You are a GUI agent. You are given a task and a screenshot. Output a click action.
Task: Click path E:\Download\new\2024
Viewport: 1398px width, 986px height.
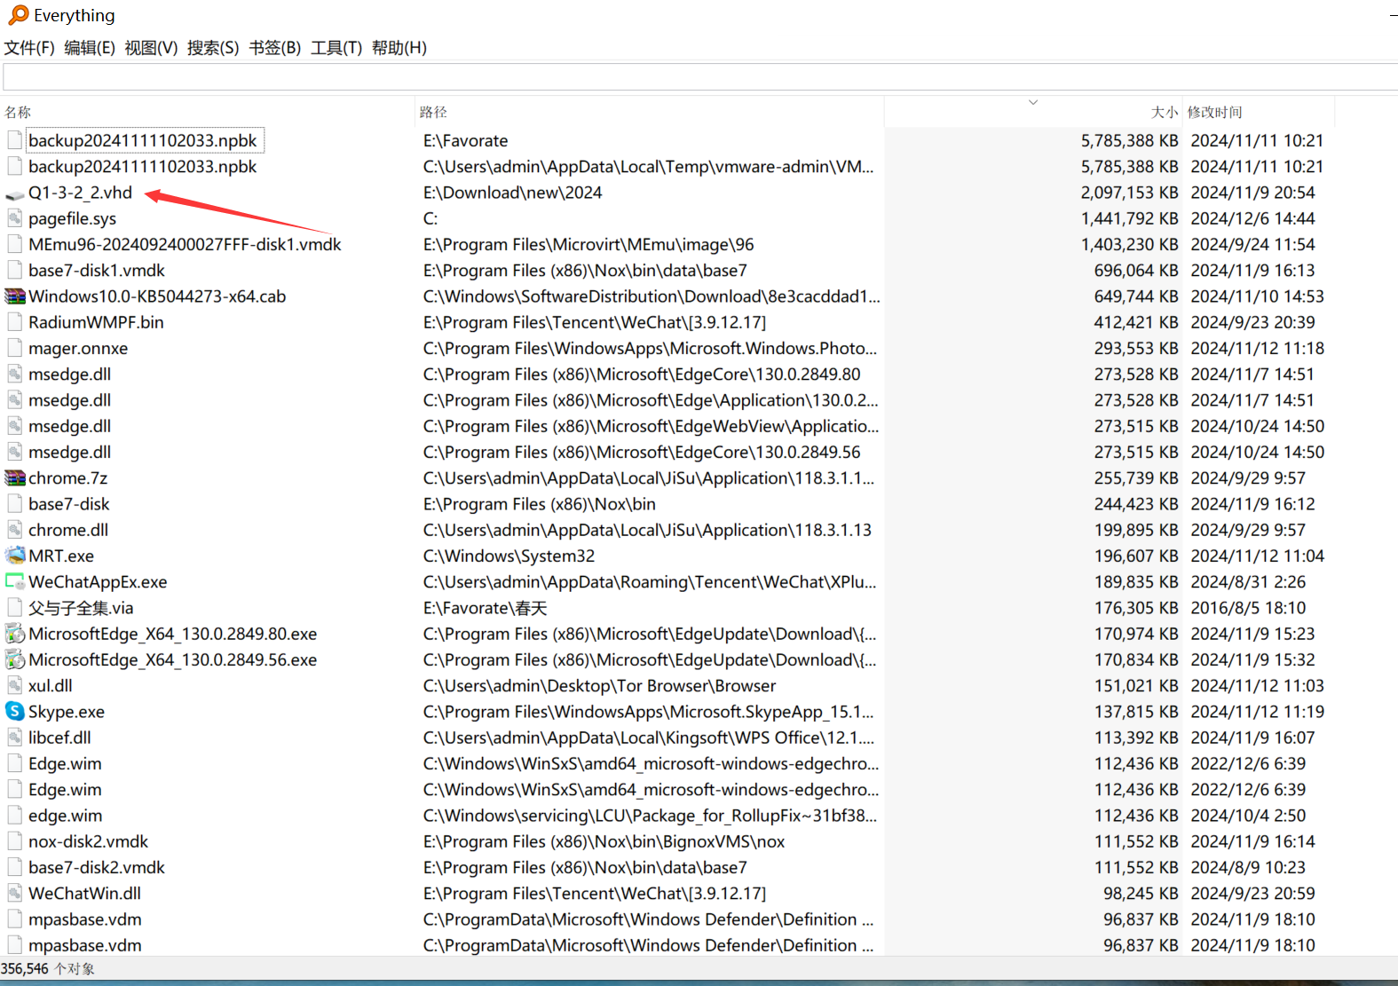[512, 193]
